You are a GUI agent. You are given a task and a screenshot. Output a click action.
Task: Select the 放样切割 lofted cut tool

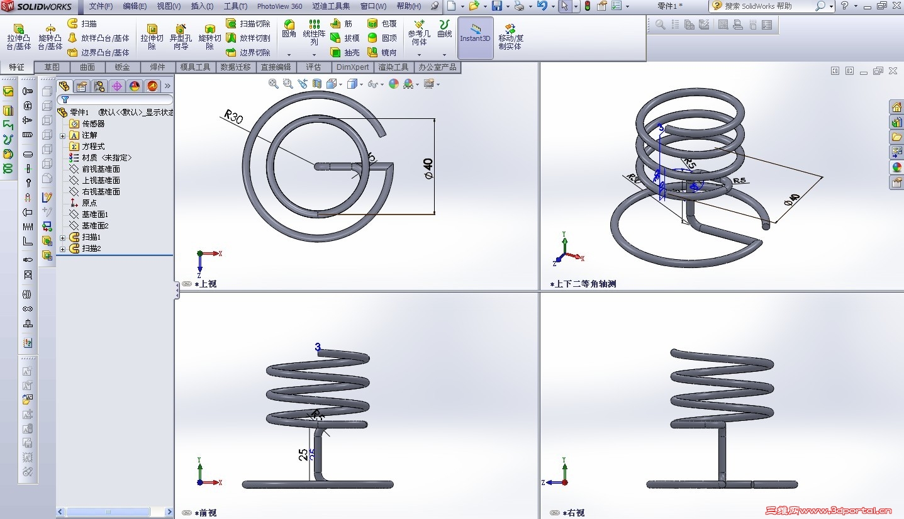click(x=248, y=38)
